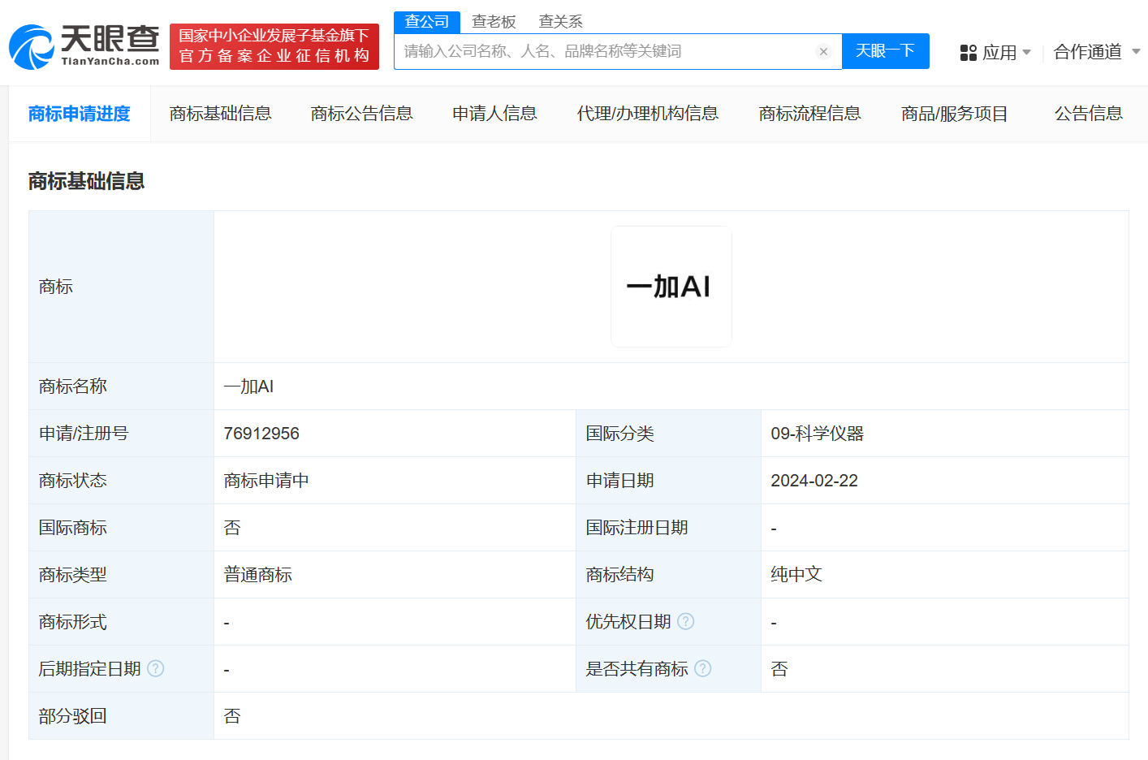
Task: Go to the 商标公告信息 tab
Action: click(x=361, y=114)
